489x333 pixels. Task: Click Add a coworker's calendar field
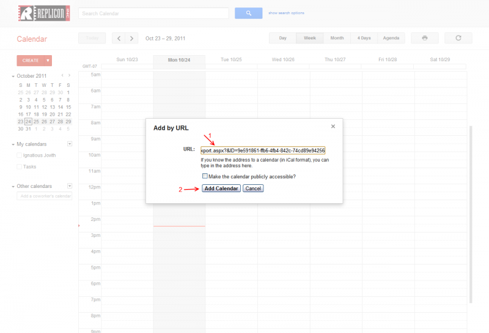click(44, 196)
